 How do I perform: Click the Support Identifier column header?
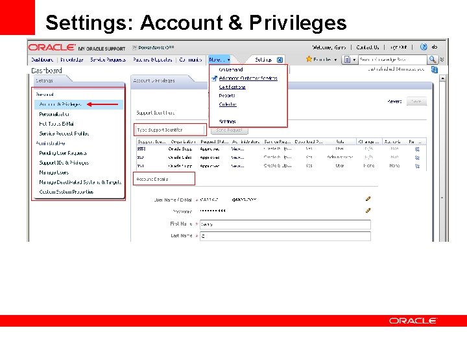click(152, 142)
